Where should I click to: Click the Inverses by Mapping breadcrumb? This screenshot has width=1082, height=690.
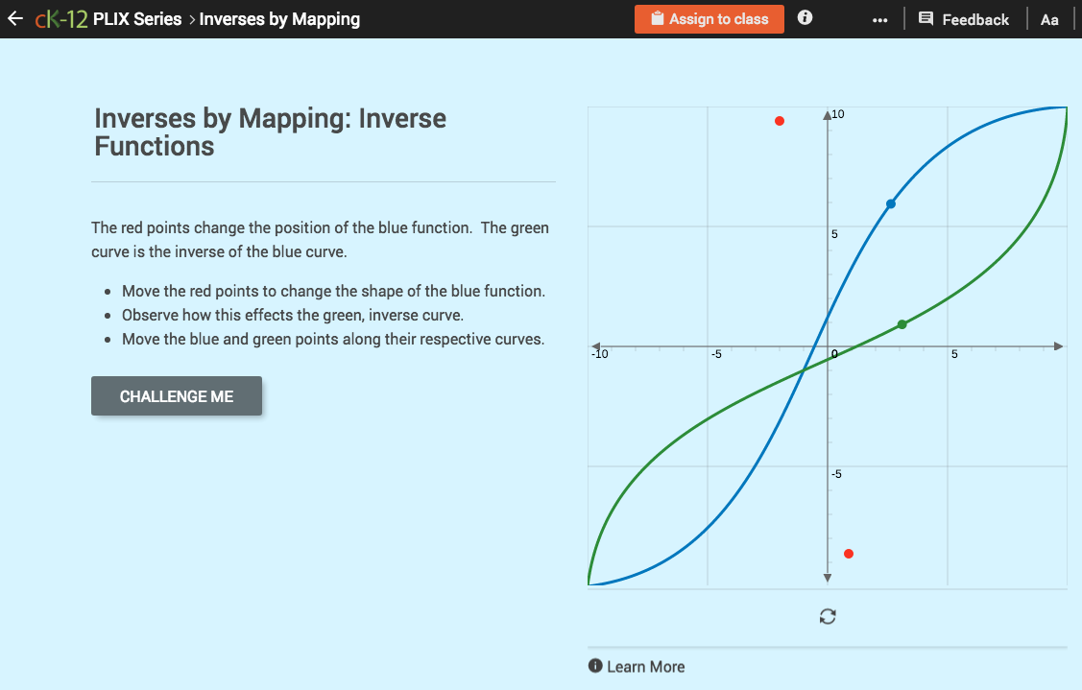click(279, 18)
